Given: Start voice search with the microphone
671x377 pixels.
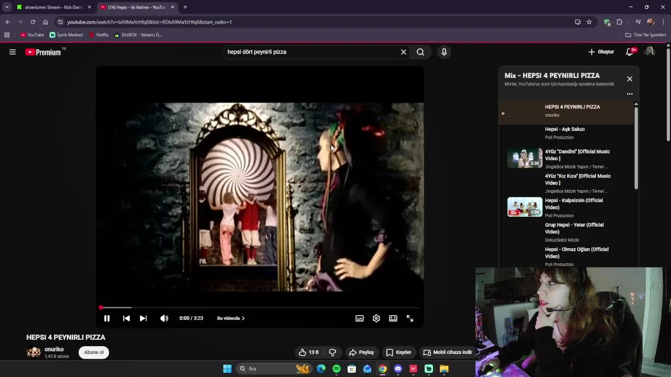Looking at the screenshot, I should (444, 52).
